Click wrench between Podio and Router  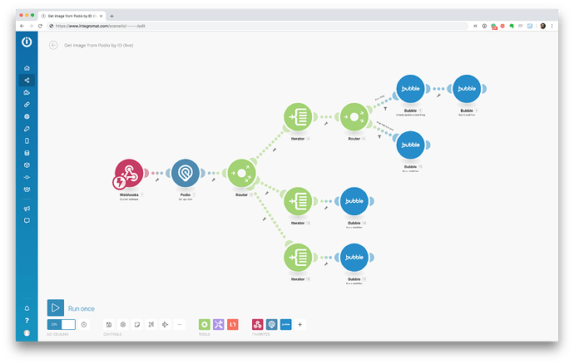214,180
